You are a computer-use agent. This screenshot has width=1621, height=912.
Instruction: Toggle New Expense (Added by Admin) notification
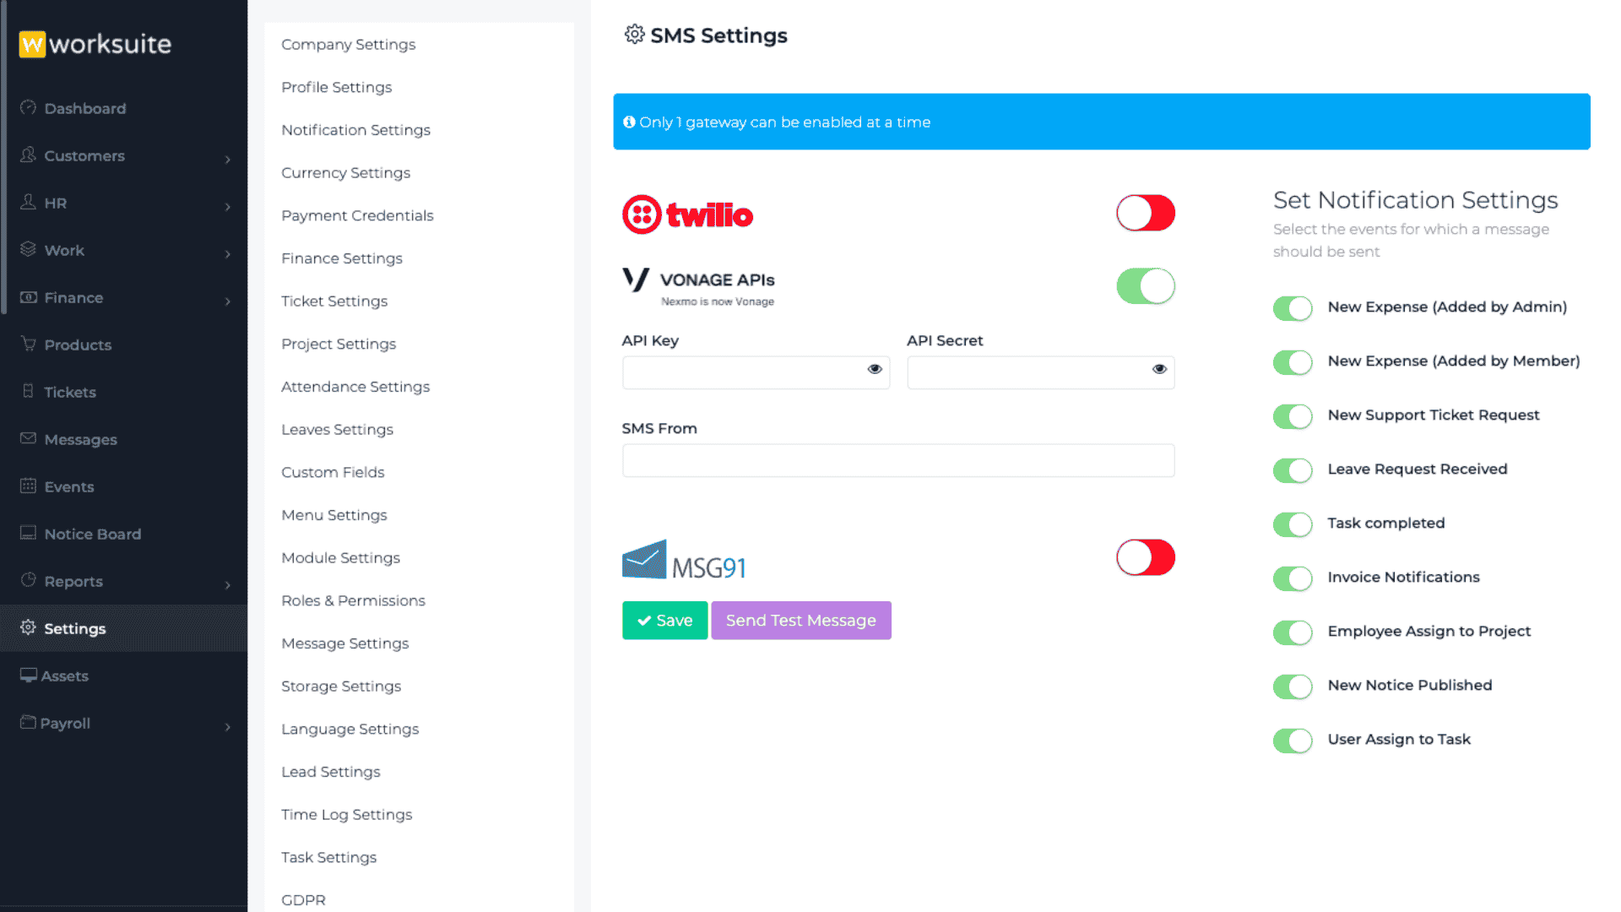[1293, 308]
